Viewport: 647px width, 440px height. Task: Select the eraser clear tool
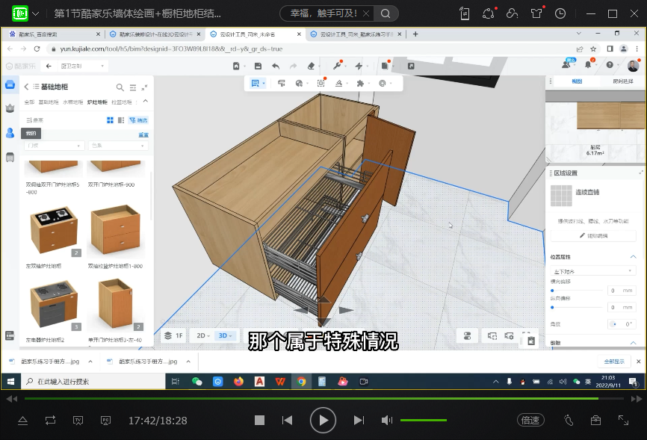coord(312,66)
